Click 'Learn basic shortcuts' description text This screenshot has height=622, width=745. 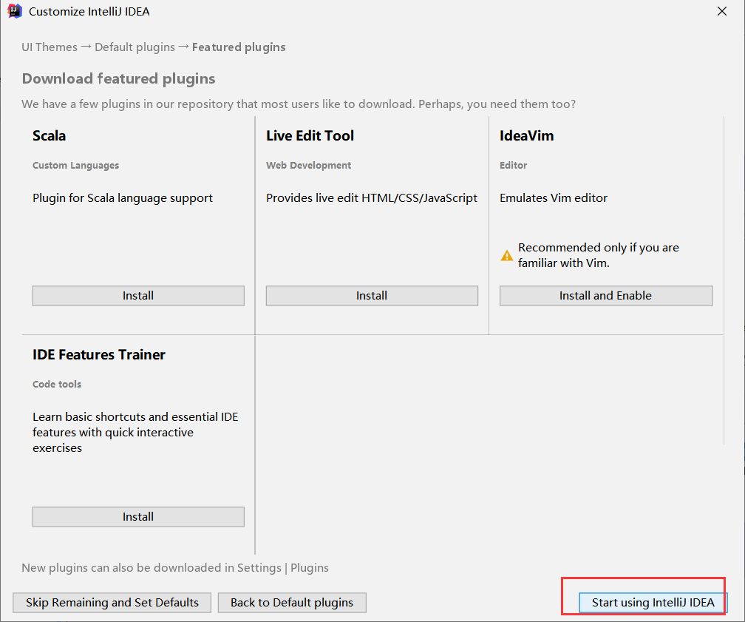135,432
